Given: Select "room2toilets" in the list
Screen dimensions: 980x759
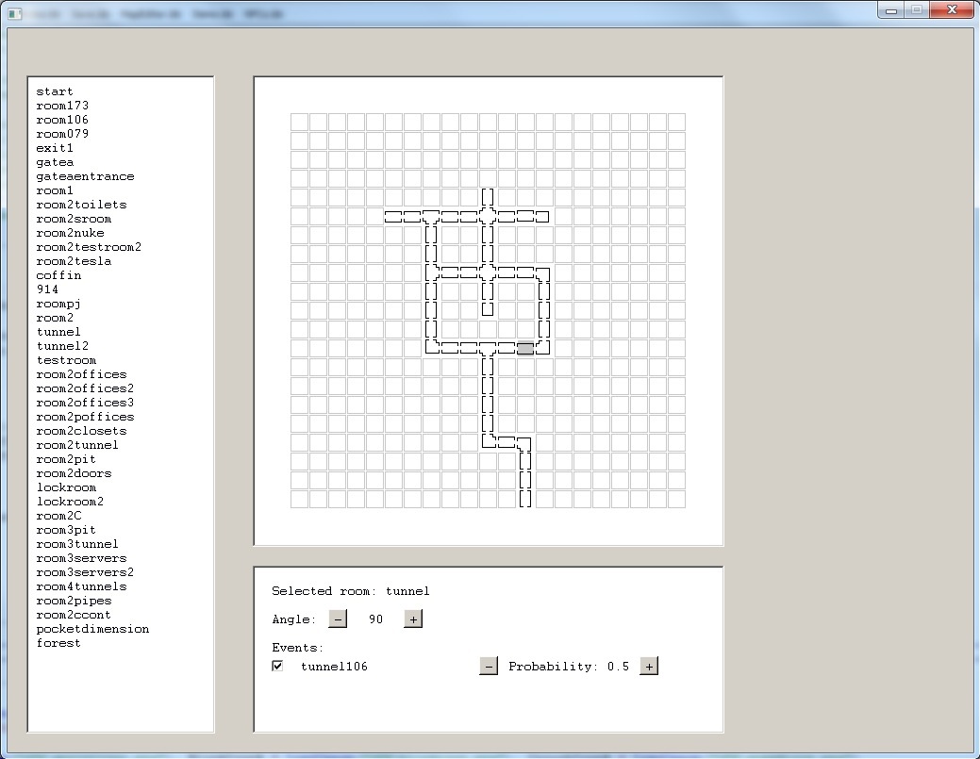Looking at the screenshot, I should 81,205.
